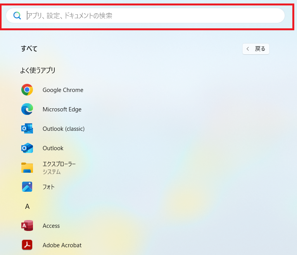Launch Outlook (classic) via its icon
Screen dimensions: 297x255
(27, 129)
